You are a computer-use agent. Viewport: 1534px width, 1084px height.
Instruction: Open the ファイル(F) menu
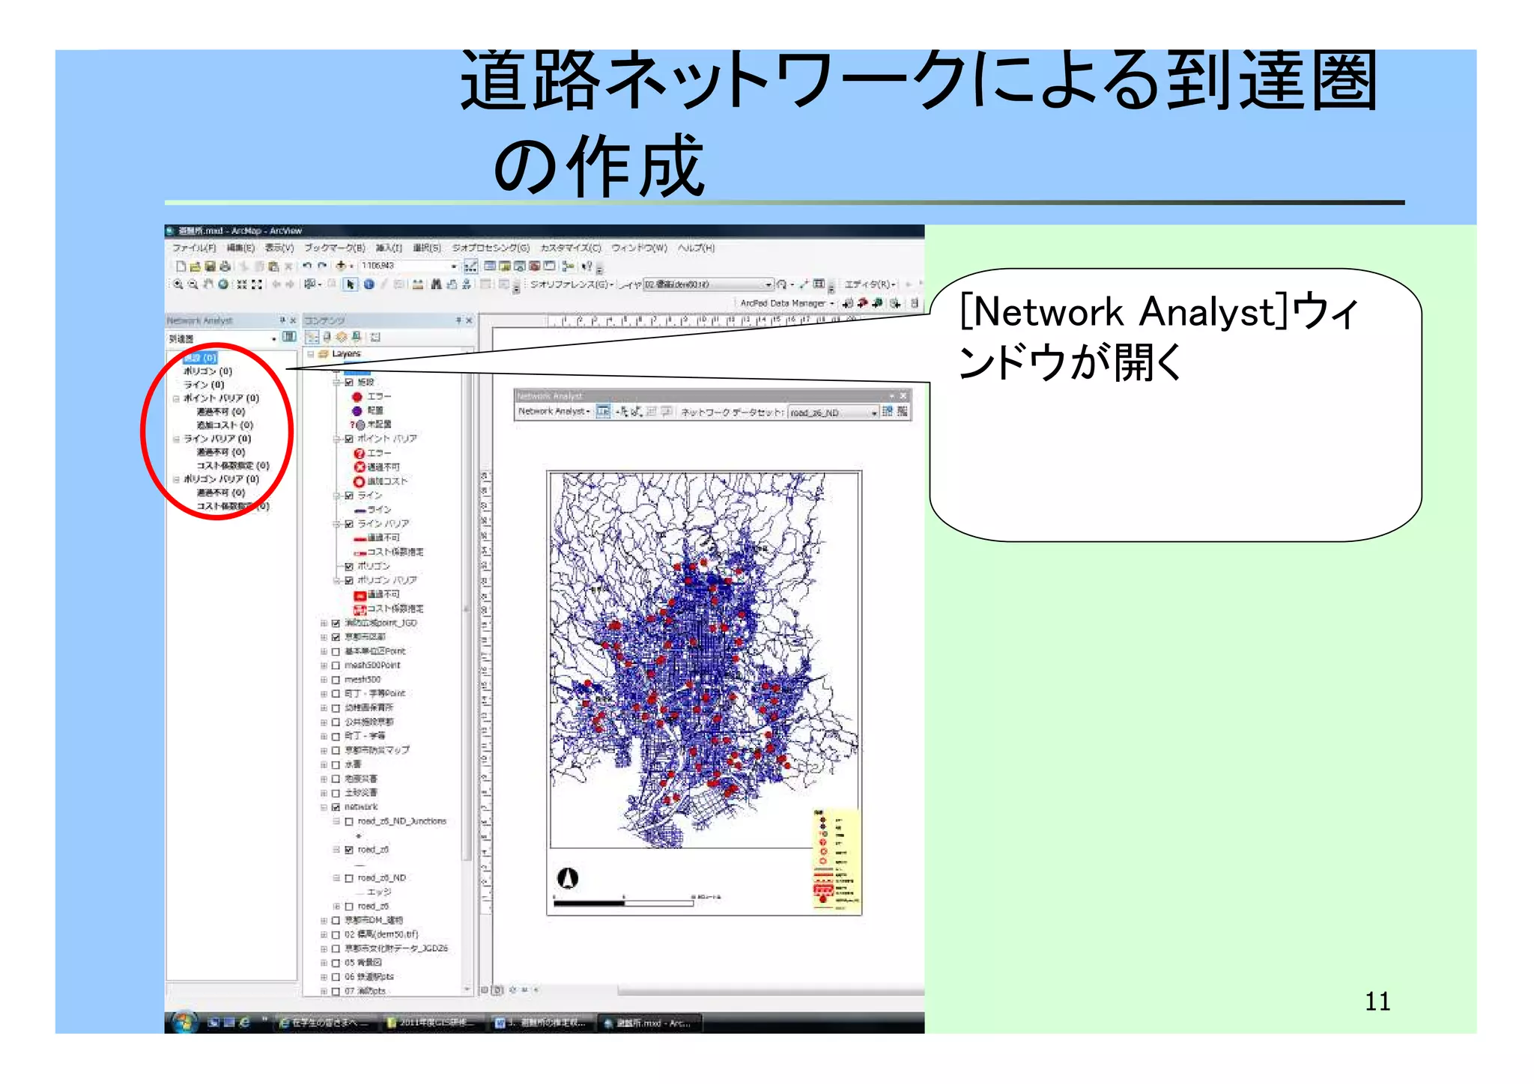tap(194, 248)
